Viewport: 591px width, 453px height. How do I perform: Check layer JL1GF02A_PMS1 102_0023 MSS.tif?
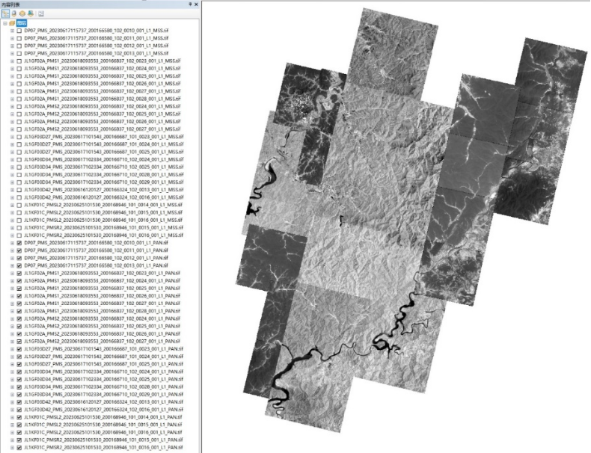(19, 61)
